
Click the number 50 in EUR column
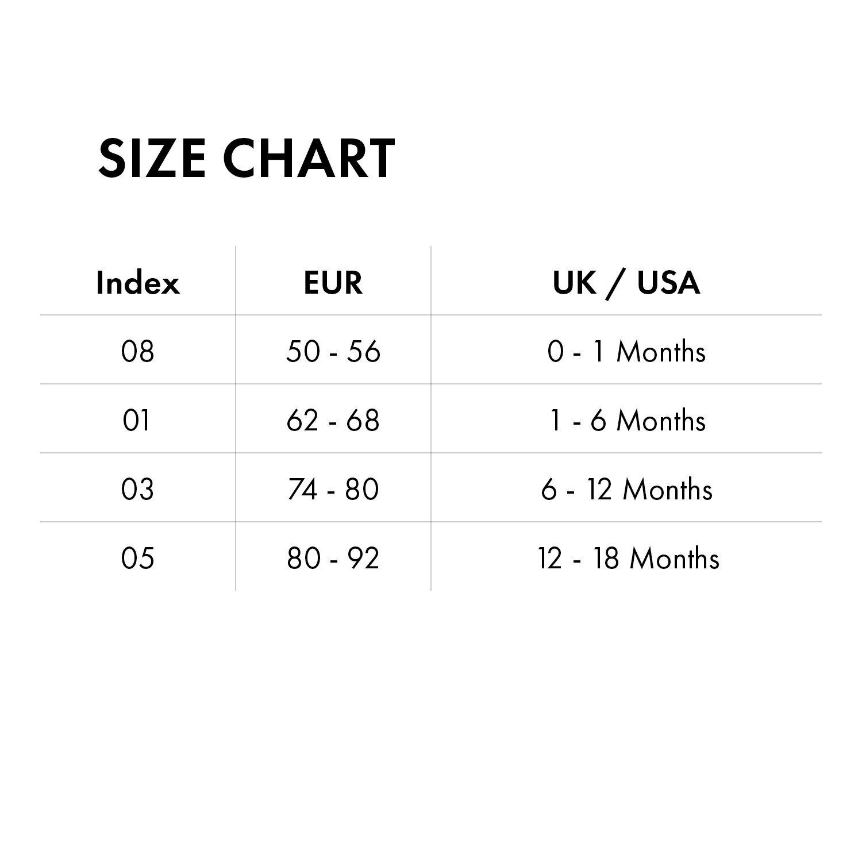302,351
